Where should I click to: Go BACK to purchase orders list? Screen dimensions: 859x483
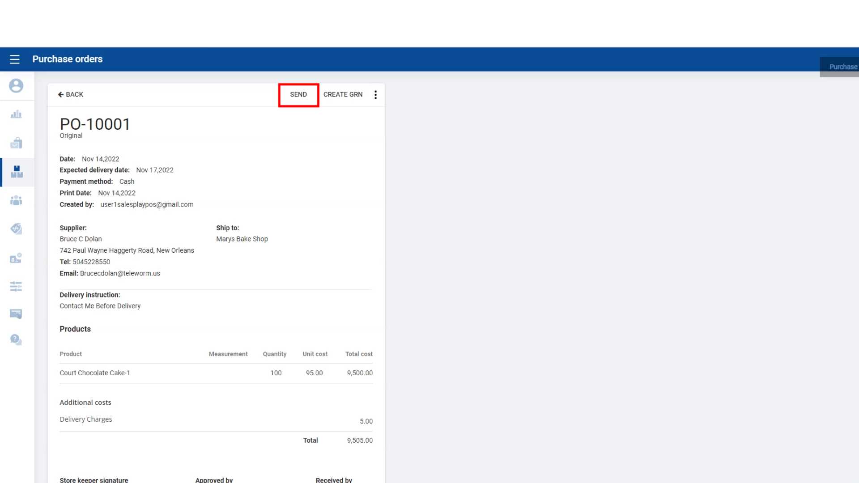click(71, 94)
